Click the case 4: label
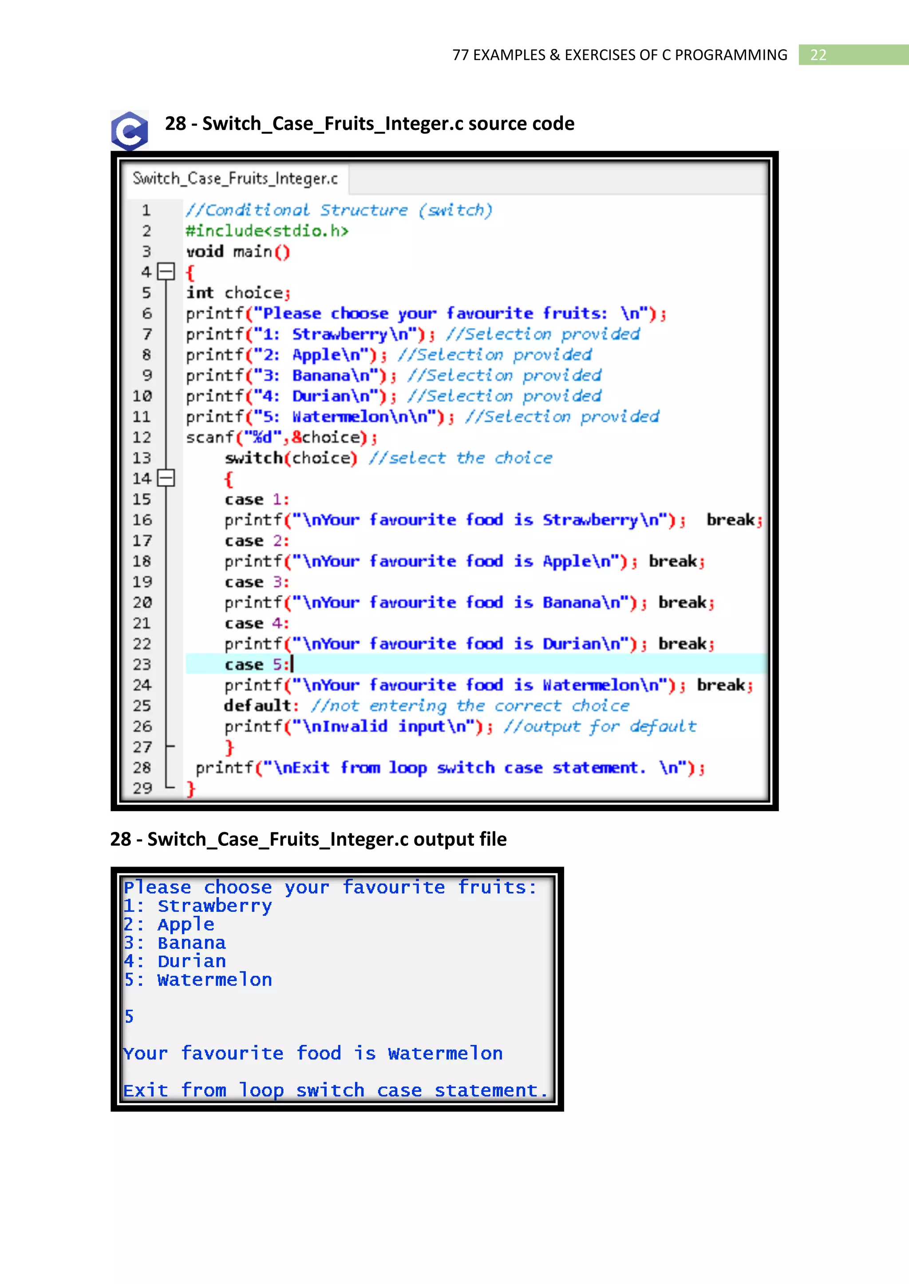This screenshot has width=909, height=1284. (257, 624)
